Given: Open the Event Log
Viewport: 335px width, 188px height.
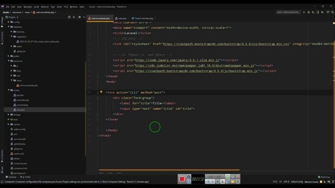Looking at the screenshot, I should (x=323, y=177).
